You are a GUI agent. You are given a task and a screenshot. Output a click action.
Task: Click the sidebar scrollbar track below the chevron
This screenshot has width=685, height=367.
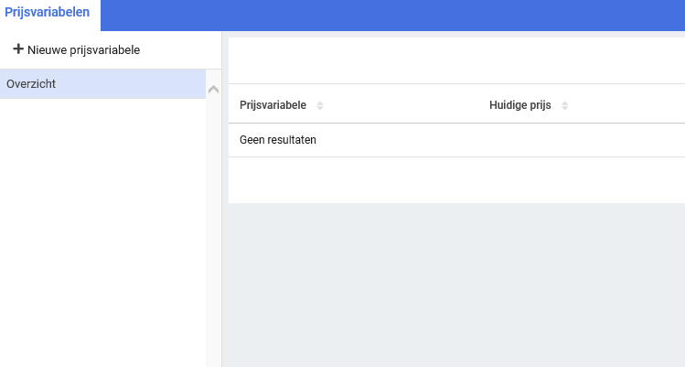coord(214,229)
